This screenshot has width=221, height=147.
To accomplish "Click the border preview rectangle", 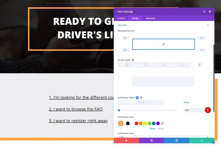I will click(x=163, y=82).
